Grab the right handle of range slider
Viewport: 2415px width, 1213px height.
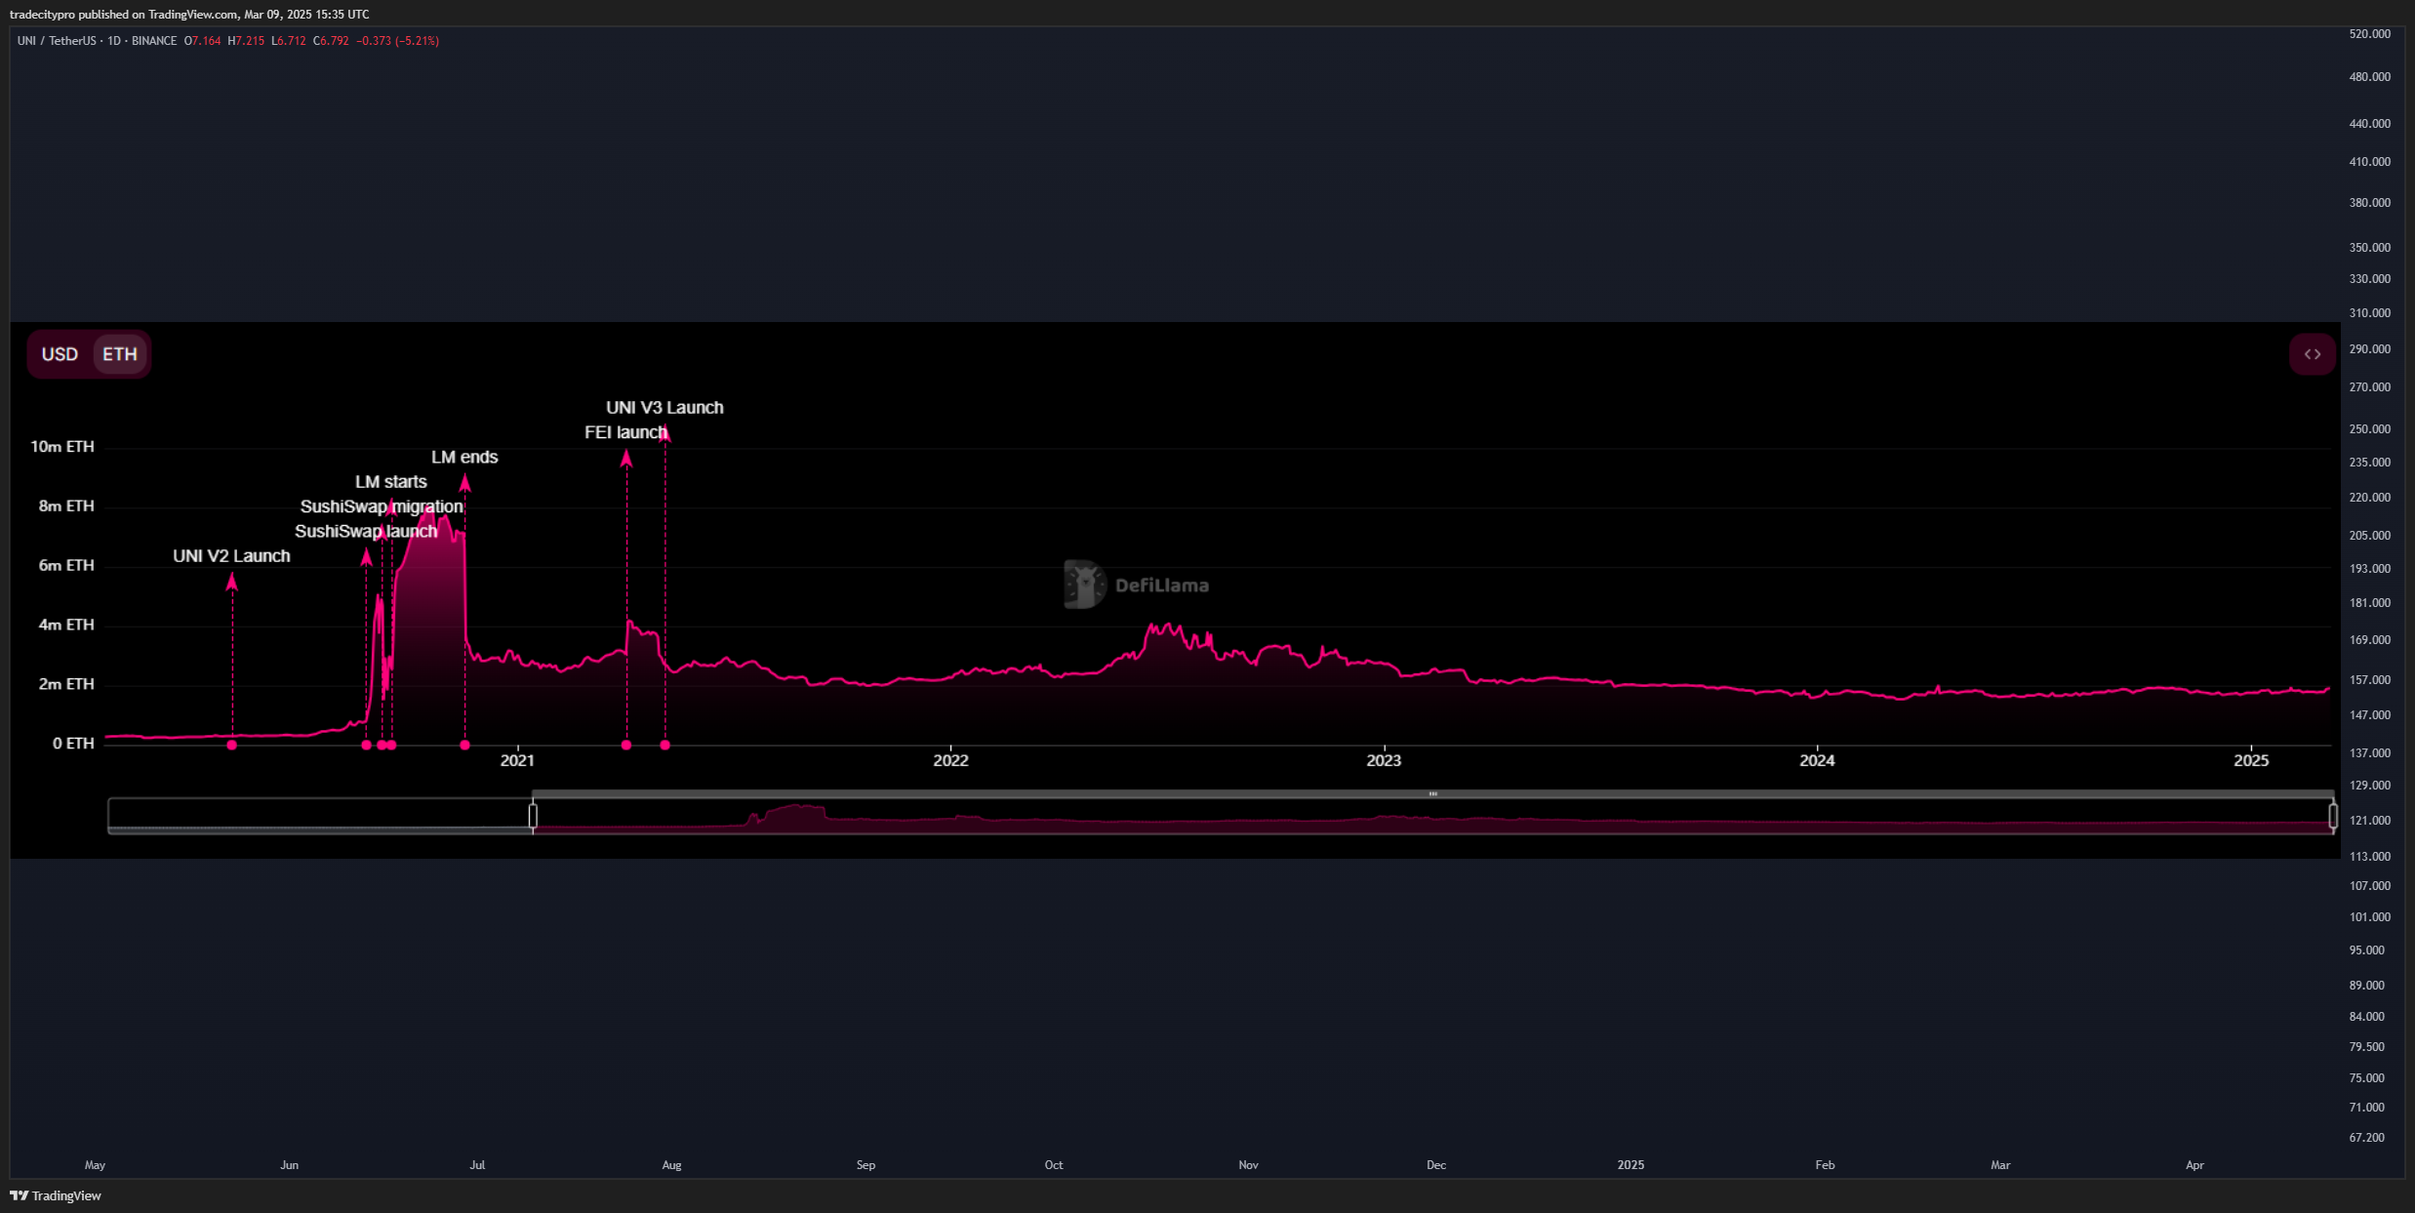pos(2333,815)
